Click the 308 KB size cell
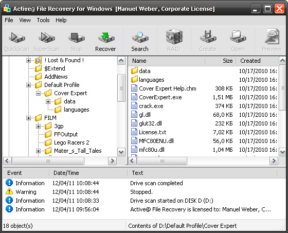 224,88
